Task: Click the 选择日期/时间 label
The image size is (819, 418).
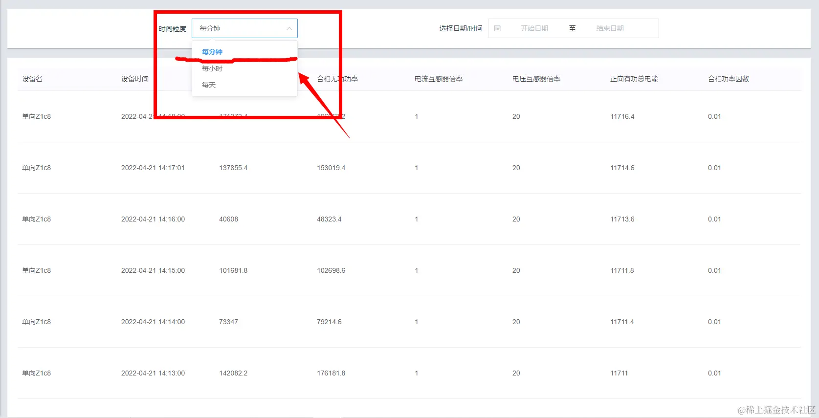Action: point(461,28)
